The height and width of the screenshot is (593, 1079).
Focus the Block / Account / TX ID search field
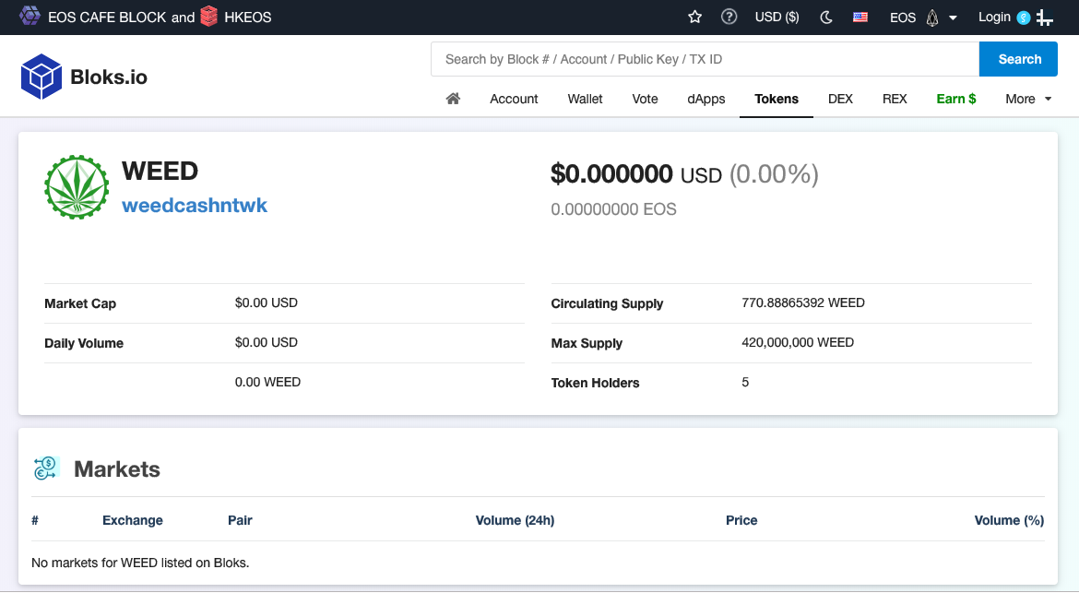[705, 59]
